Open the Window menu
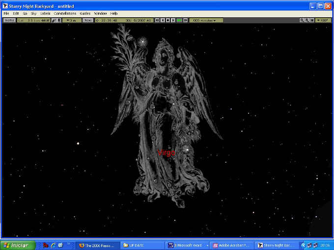Viewport: 334px width, 250px height. point(100,13)
